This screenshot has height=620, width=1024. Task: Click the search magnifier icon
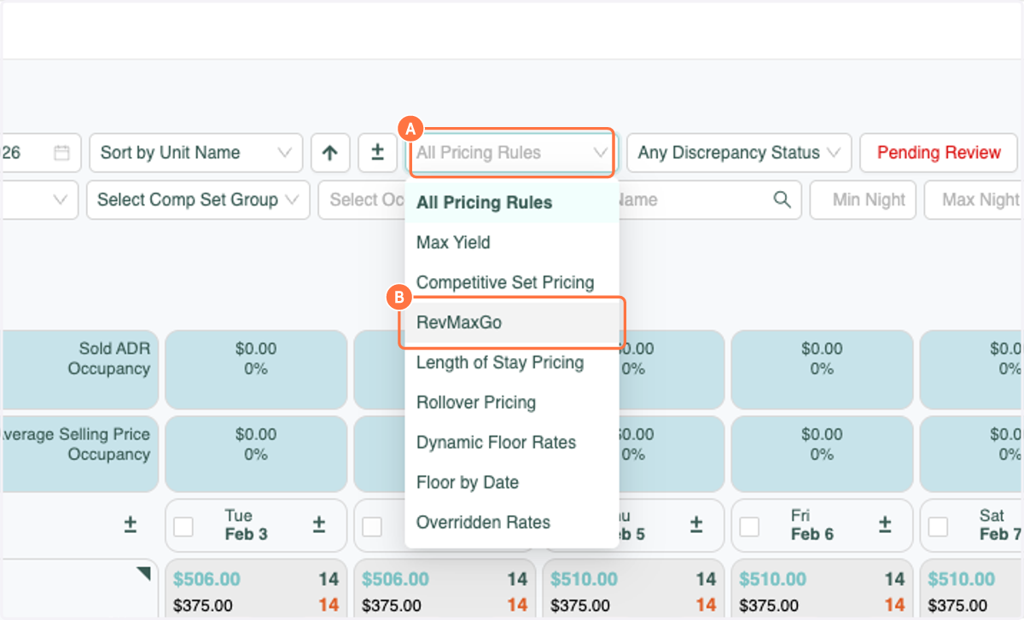point(782,200)
